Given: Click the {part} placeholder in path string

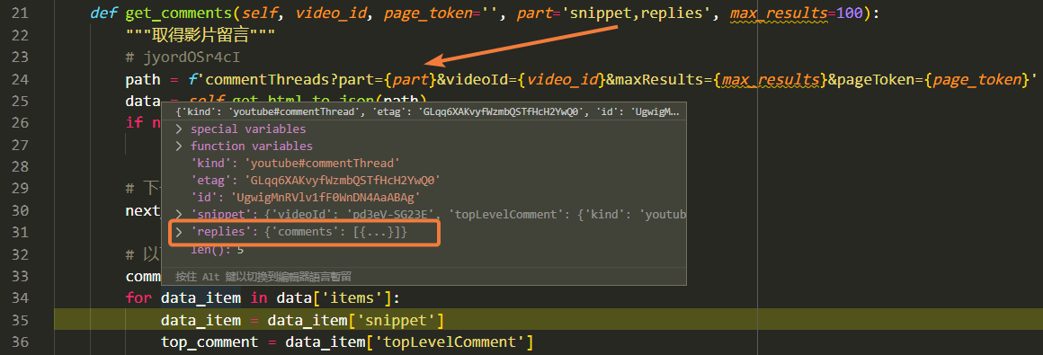Looking at the screenshot, I should click(x=410, y=80).
